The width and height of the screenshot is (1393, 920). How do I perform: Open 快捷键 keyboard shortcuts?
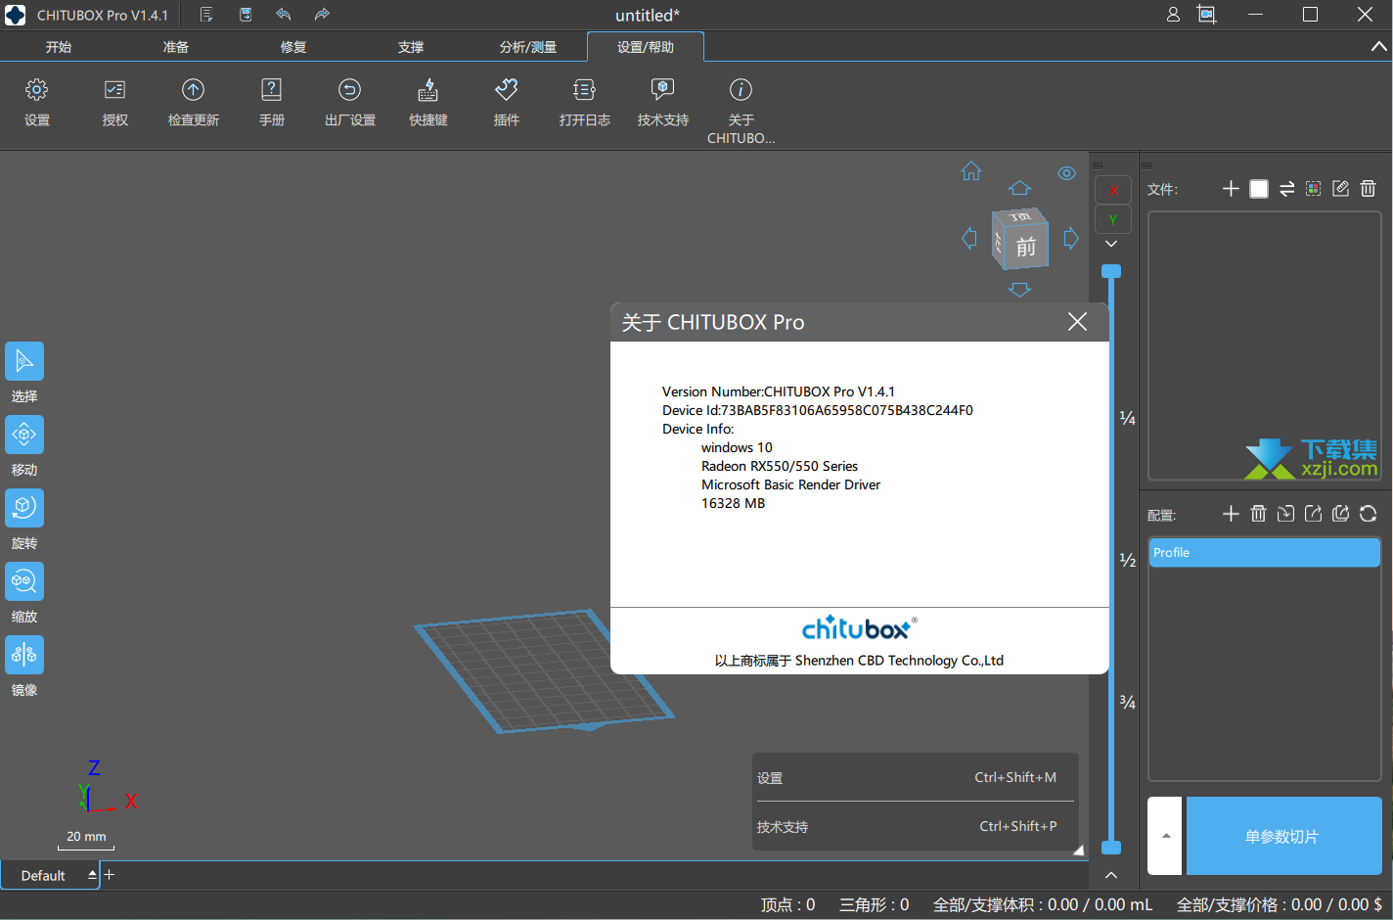tap(427, 90)
